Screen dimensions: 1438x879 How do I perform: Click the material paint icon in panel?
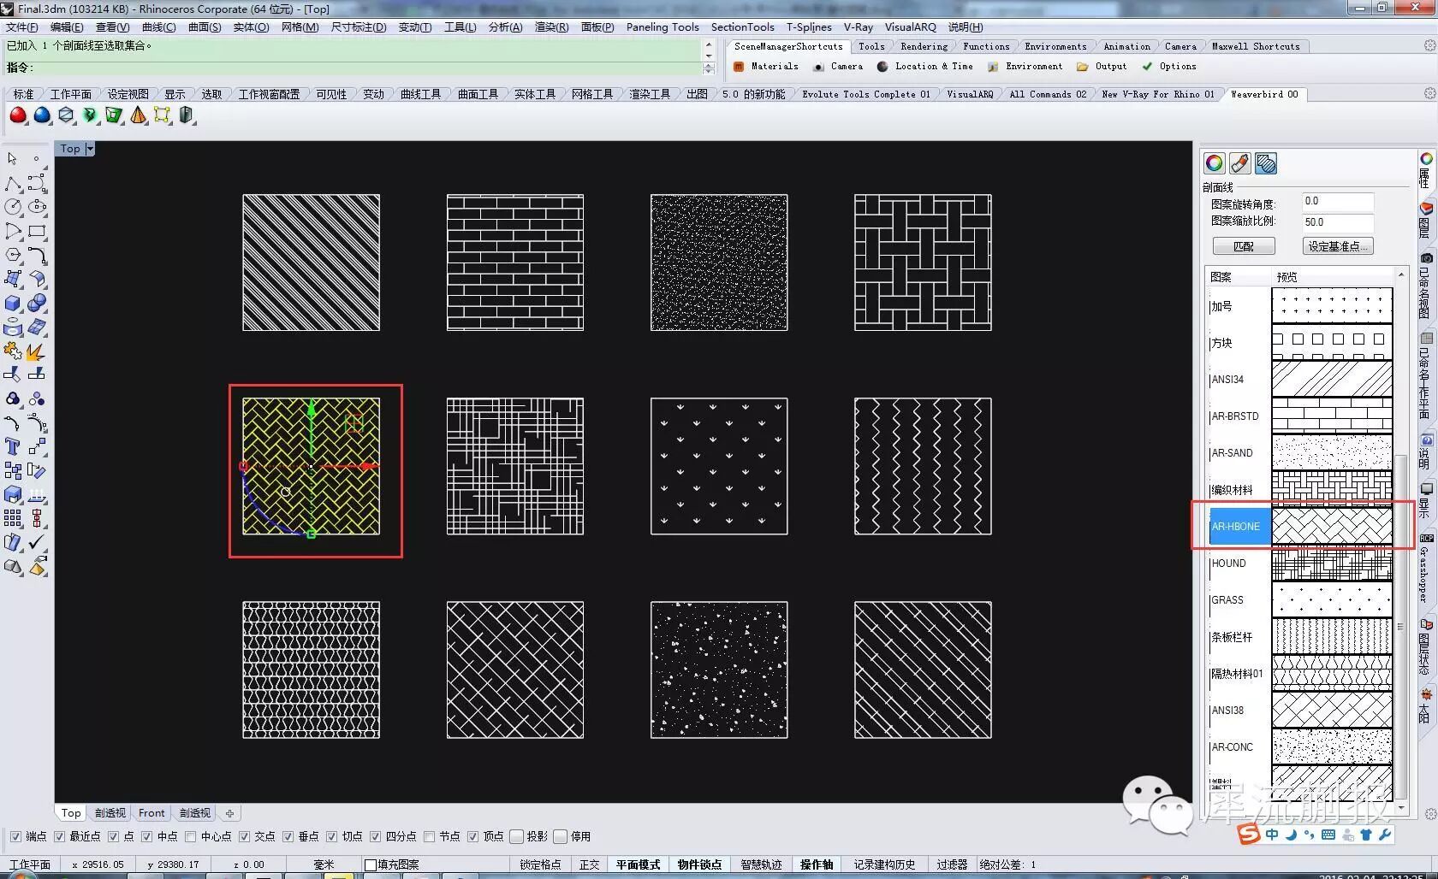point(1239,163)
